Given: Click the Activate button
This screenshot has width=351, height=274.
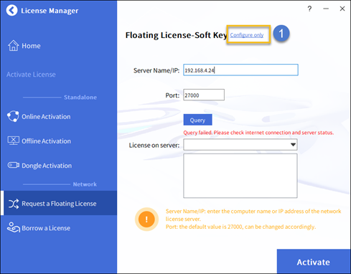Looking at the screenshot, I should 314,261.
